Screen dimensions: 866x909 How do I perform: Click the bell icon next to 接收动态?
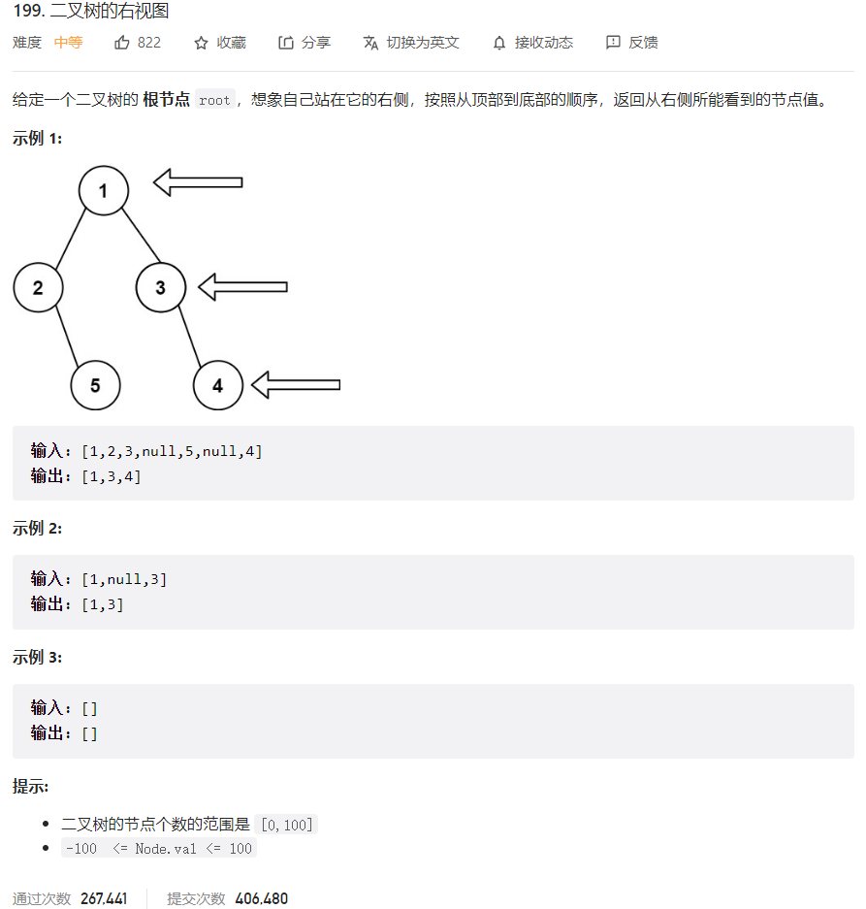[x=498, y=43]
